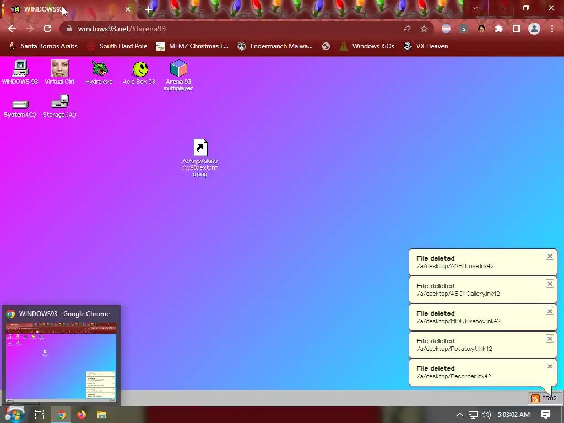Click the /a/desktop/ASCII Gallery.lnk42 path text
This screenshot has width=564, height=423.
click(x=458, y=294)
